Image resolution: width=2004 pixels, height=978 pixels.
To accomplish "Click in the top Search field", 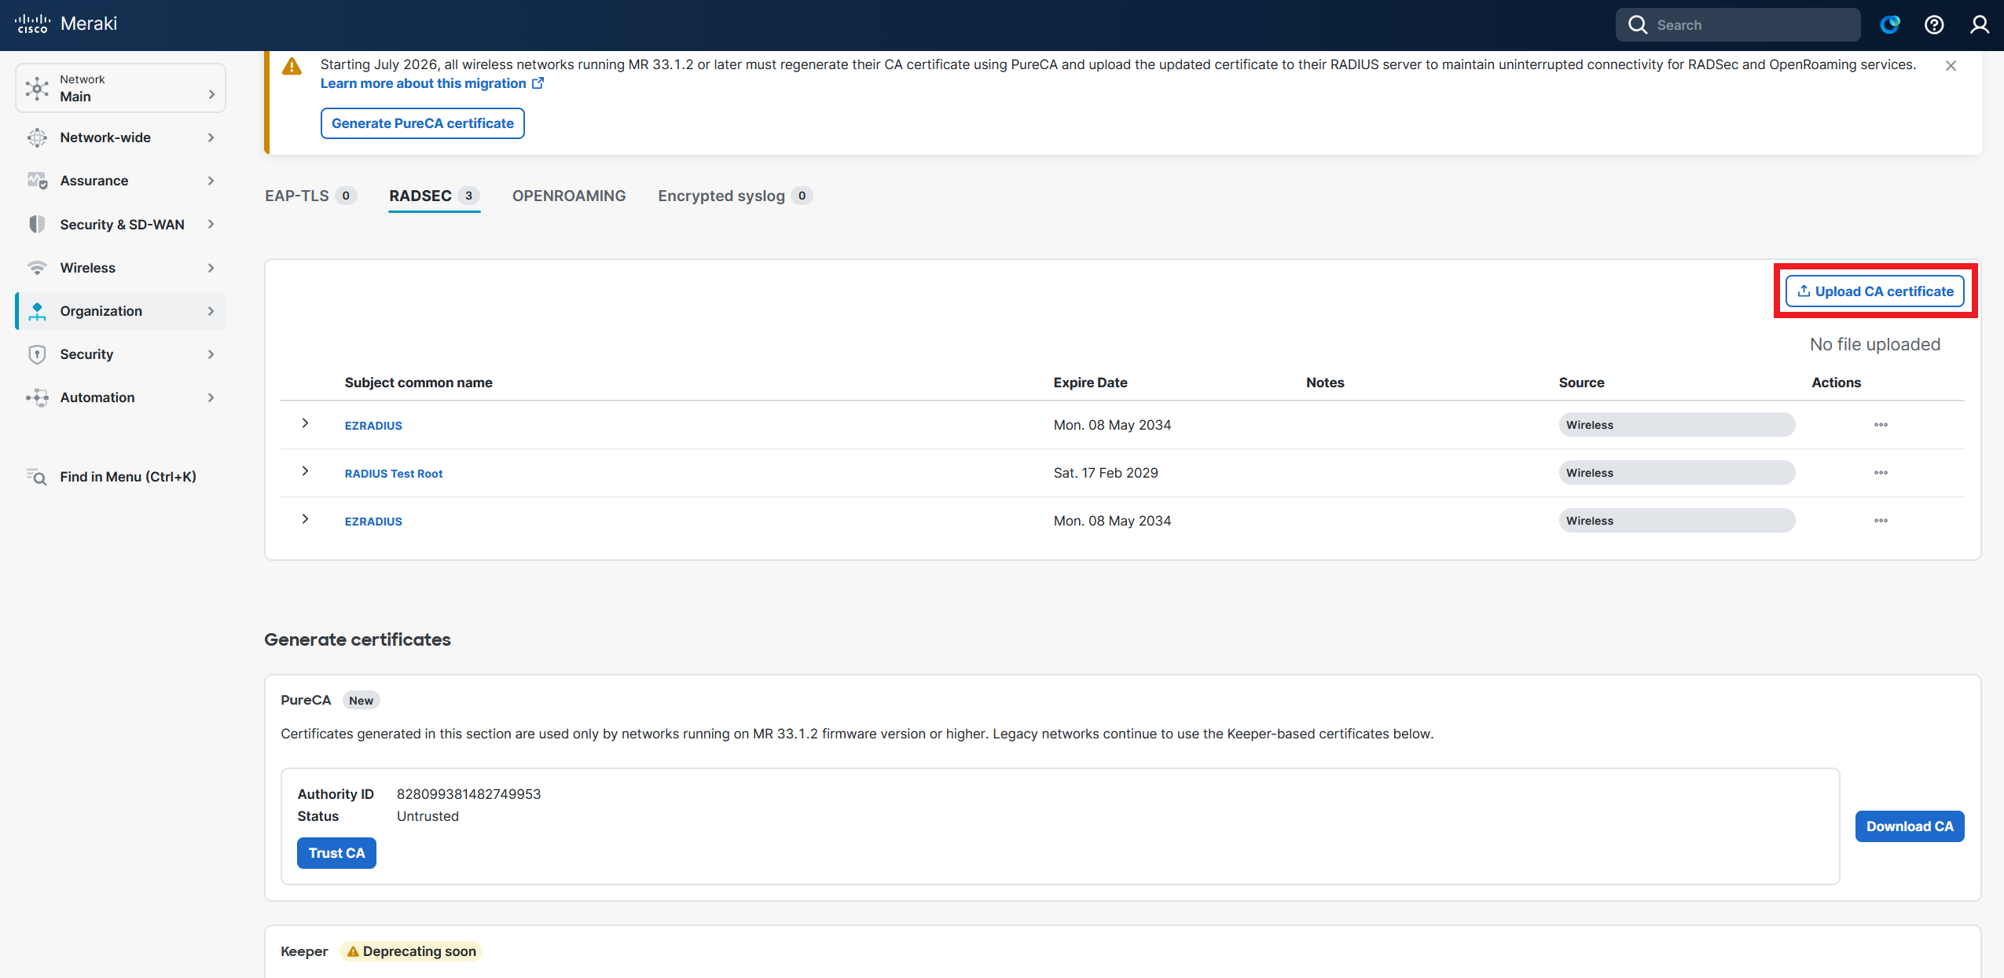I will [x=1738, y=25].
